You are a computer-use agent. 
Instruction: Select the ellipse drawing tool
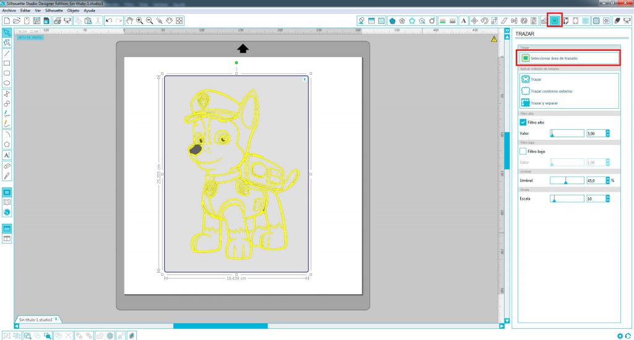tap(7, 82)
